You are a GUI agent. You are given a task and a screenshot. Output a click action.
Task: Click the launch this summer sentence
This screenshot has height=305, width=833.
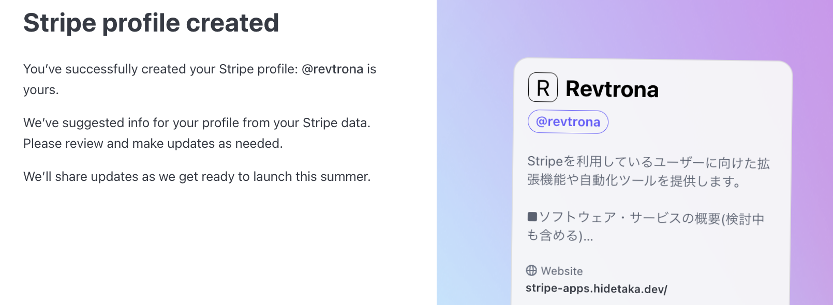point(197,177)
